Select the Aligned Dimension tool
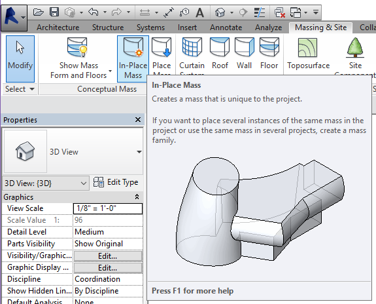The width and height of the screenshot is (376, 304). (x=169, y=12)
